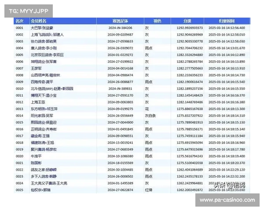The image size is (264, 211).
Task: Click speed value 1292.7044706232
Action: (x=190, y=48)
